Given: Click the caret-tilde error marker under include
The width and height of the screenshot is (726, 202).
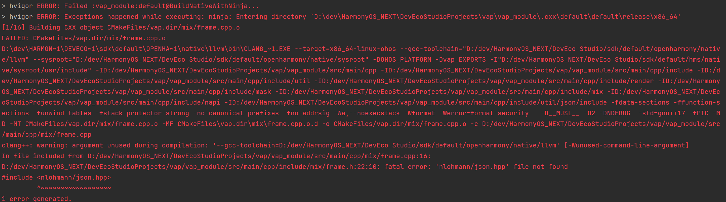Looking at the screenshot, I should coord(74,188).
